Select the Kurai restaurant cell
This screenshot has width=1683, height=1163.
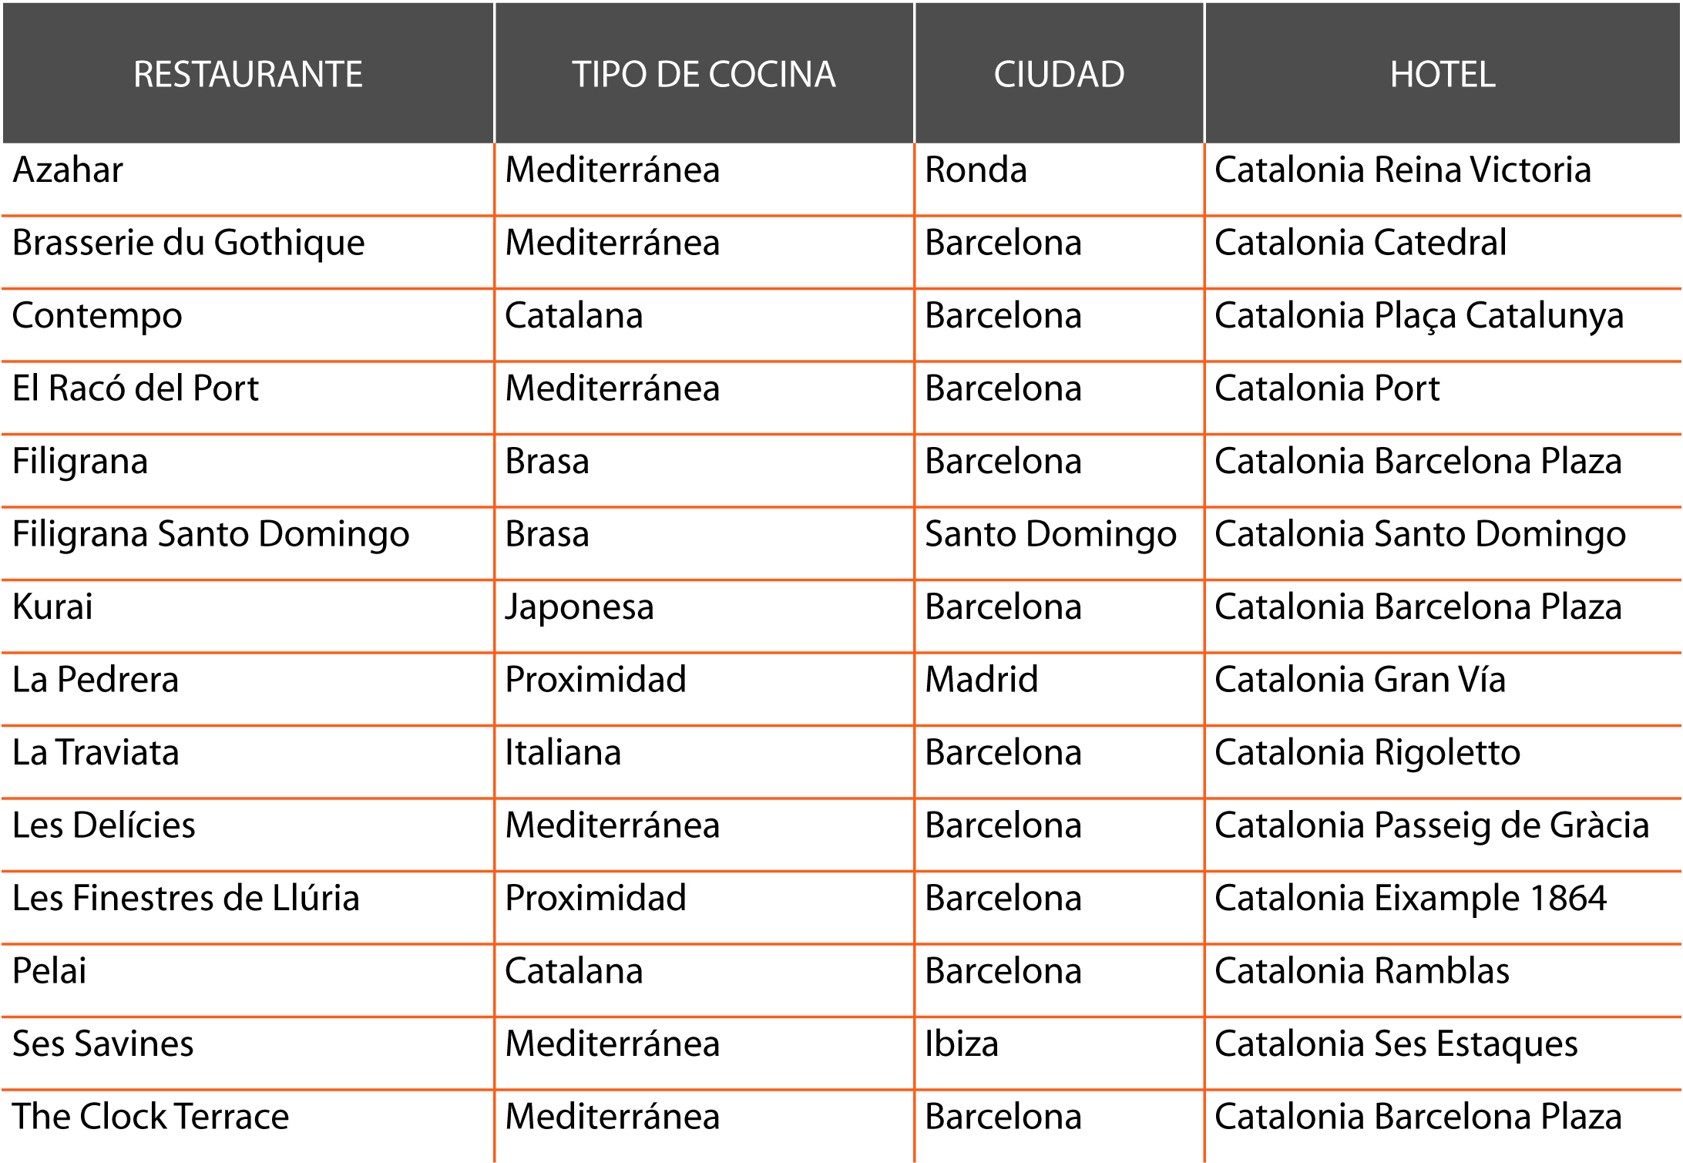coord(52,607)
